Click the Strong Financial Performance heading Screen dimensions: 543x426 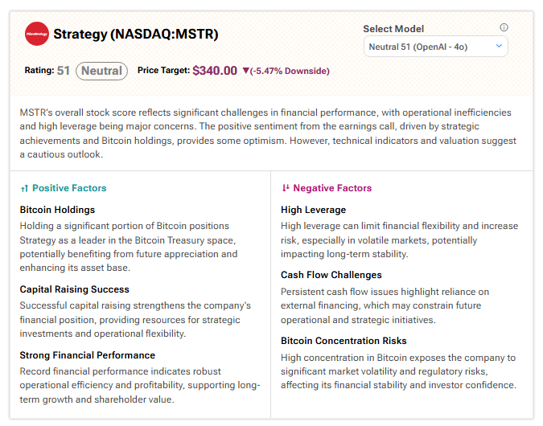click(88, 355)
